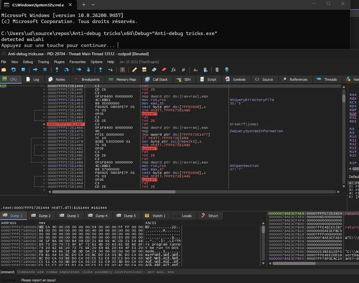
Task: Open the Plugins menu
Action: pos(59,62)
